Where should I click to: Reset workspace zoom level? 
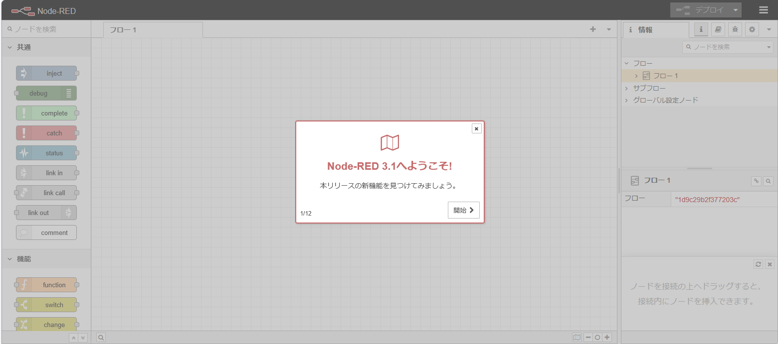(597, 338)
